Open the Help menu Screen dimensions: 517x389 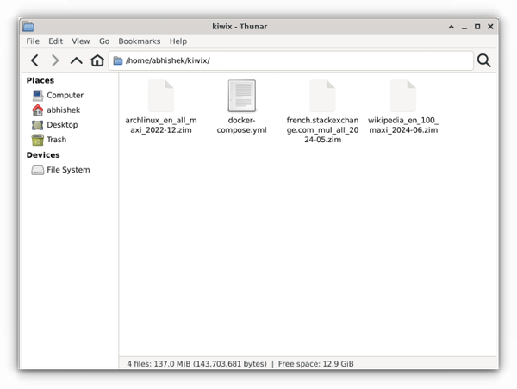(x=178, y=41)
